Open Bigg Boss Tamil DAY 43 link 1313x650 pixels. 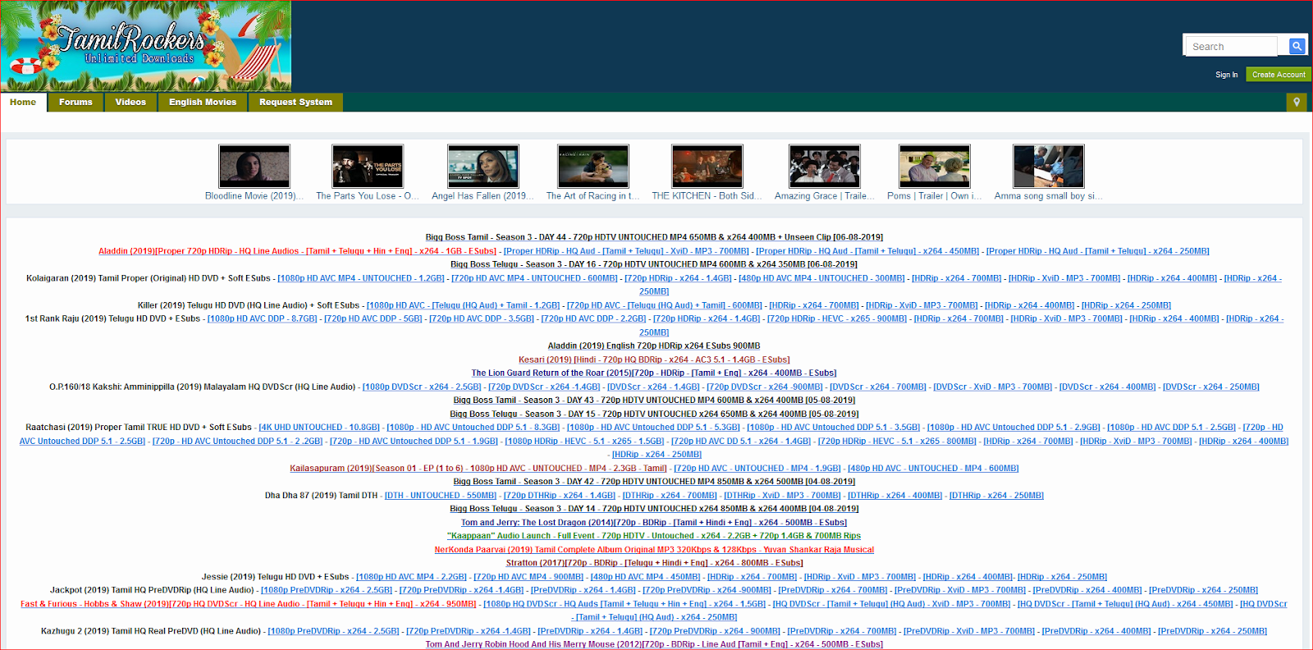654,401
